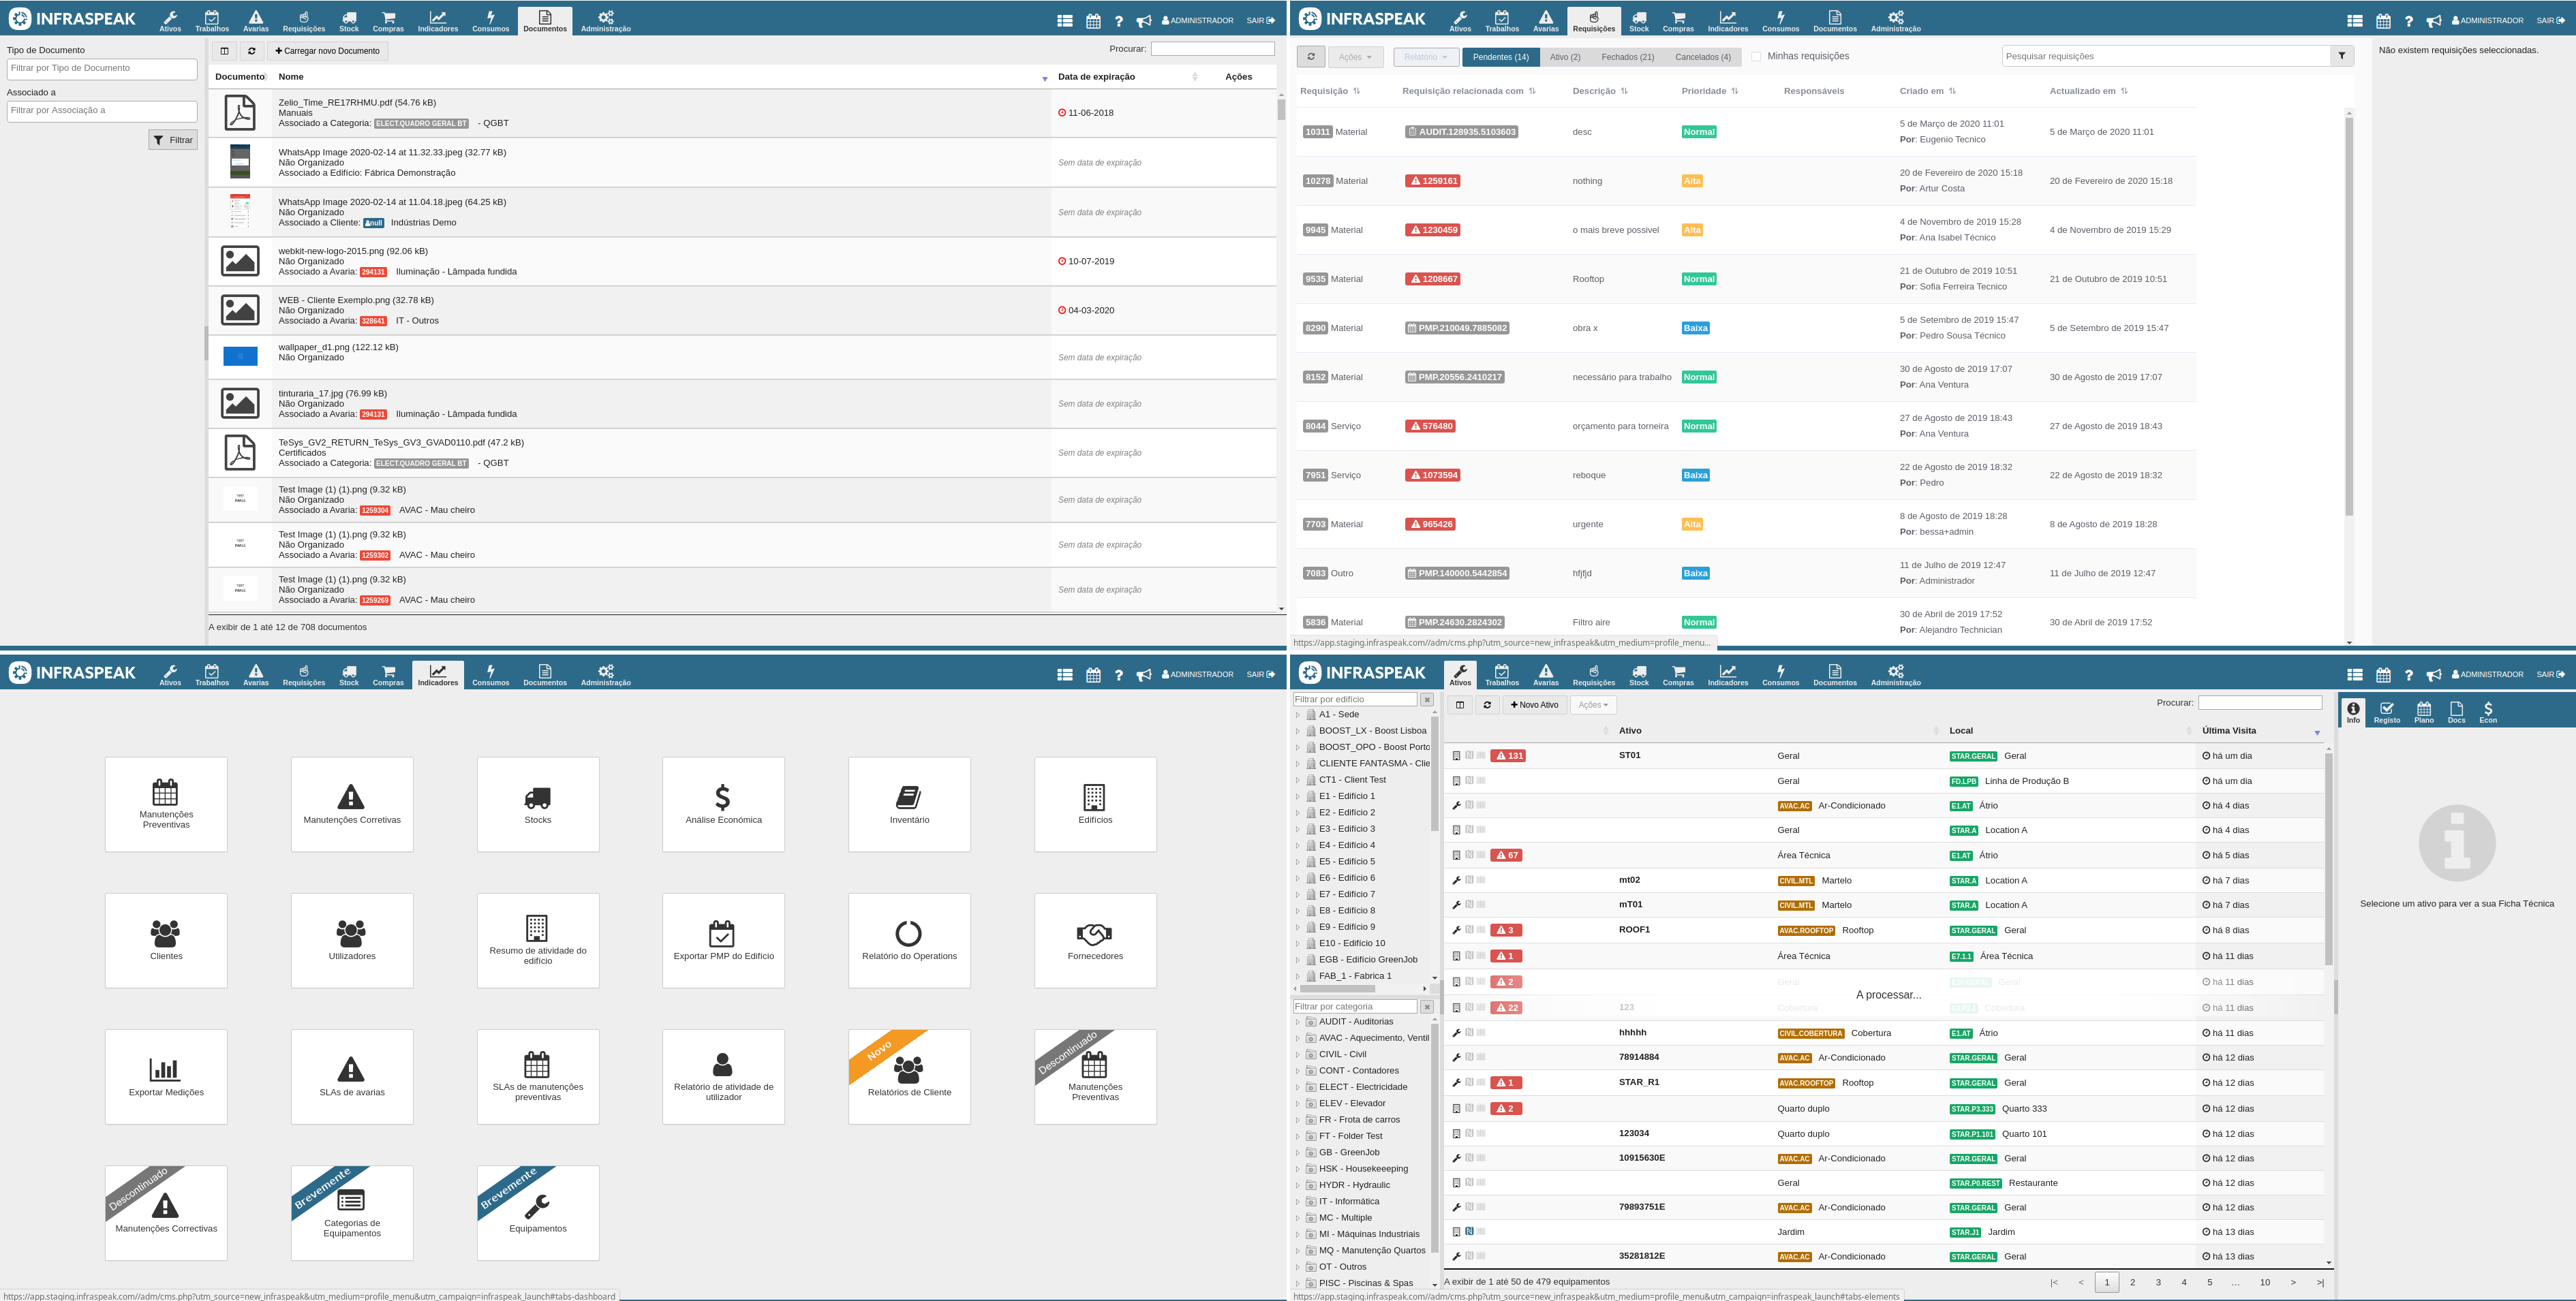Expand IT - Informática category node

tap(1298, 1202)
